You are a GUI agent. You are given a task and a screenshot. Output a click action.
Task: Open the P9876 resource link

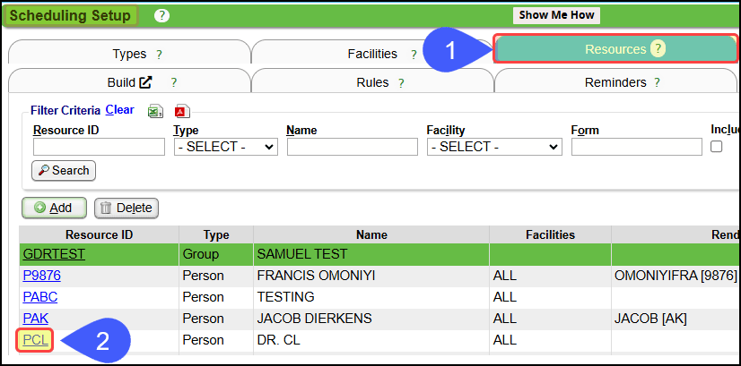[41, 276]
